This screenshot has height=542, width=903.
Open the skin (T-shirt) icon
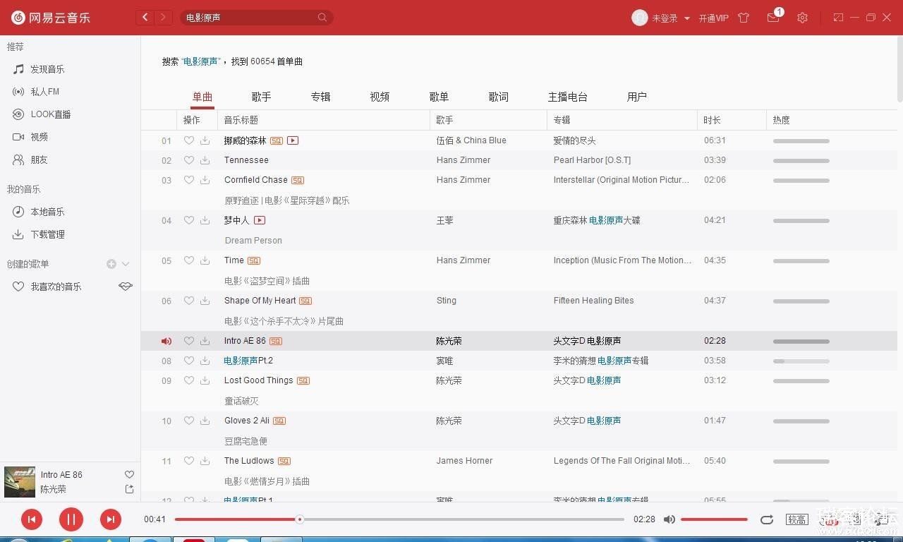tap(744, 18)
